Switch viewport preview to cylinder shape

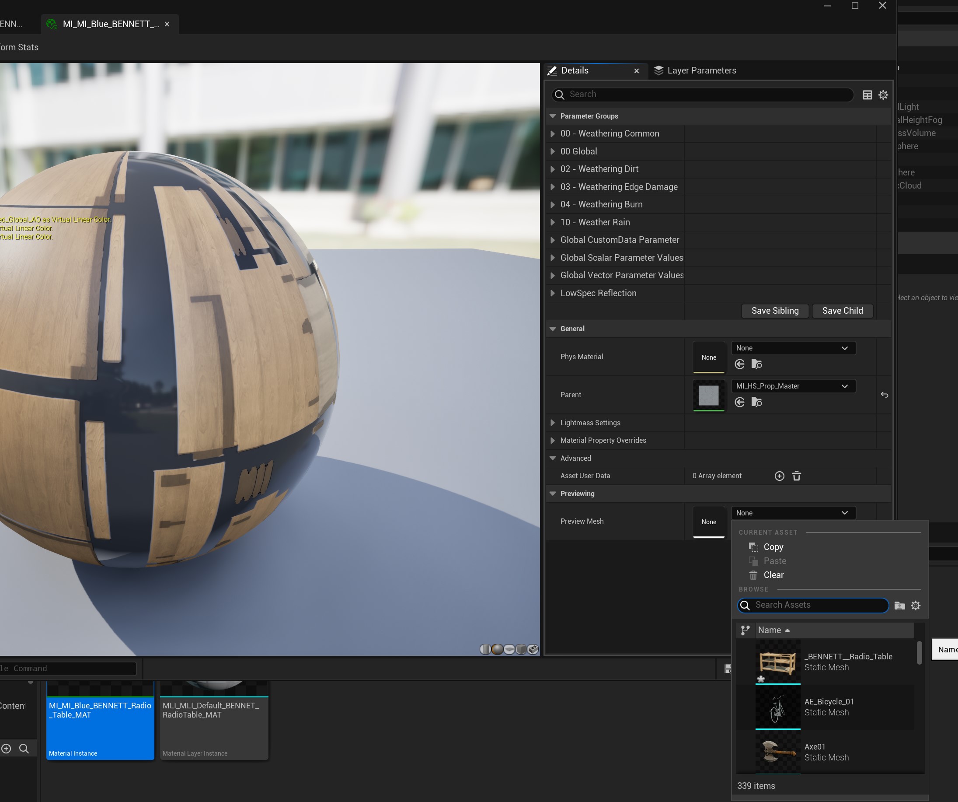tap(485, 649)
